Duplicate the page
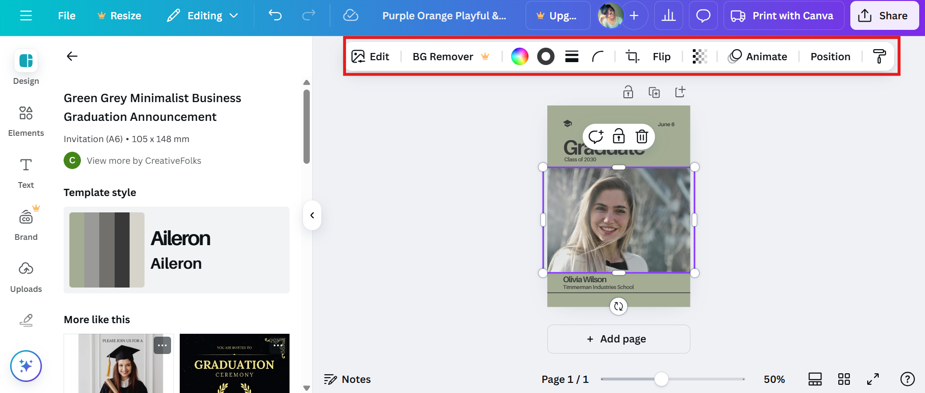925x393 pixels. pyautogui.click(x=654, y=92)
